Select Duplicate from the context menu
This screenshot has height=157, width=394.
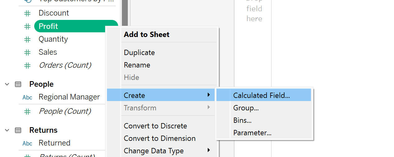139,53
